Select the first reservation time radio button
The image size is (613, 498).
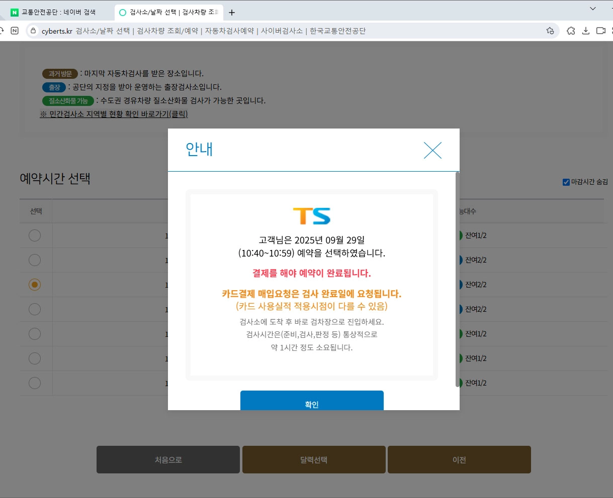[35, 235]
